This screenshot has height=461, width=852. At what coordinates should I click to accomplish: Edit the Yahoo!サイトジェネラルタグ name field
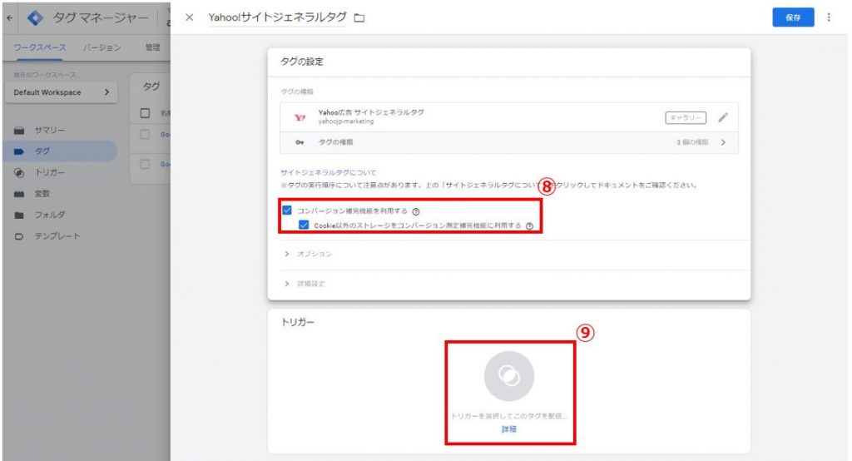[x=277, y=17]
